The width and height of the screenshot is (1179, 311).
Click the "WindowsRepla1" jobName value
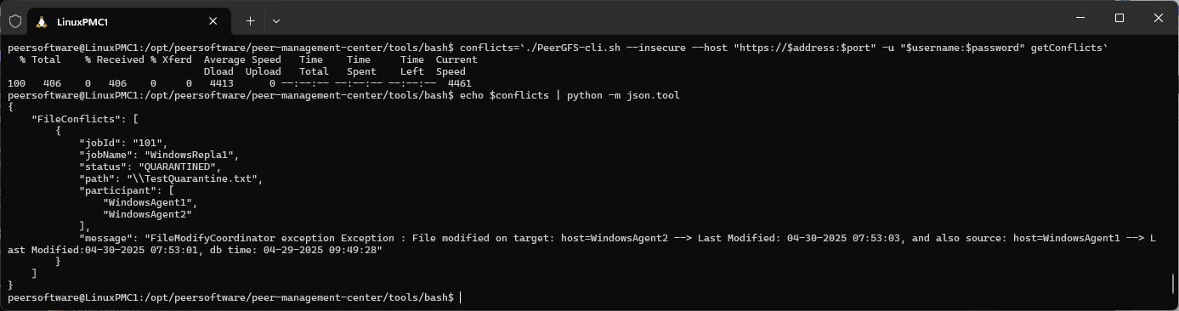192,155
